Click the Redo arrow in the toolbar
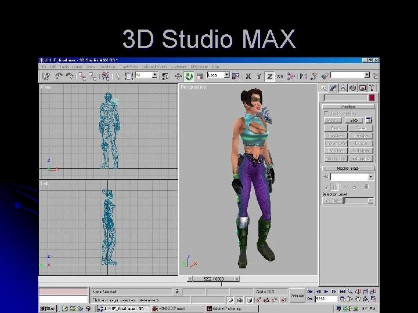This screenshot has height=313, width=418. coord(70,77)
